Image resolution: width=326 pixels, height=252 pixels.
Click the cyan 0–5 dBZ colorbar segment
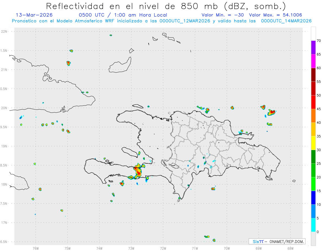(313, 225)
